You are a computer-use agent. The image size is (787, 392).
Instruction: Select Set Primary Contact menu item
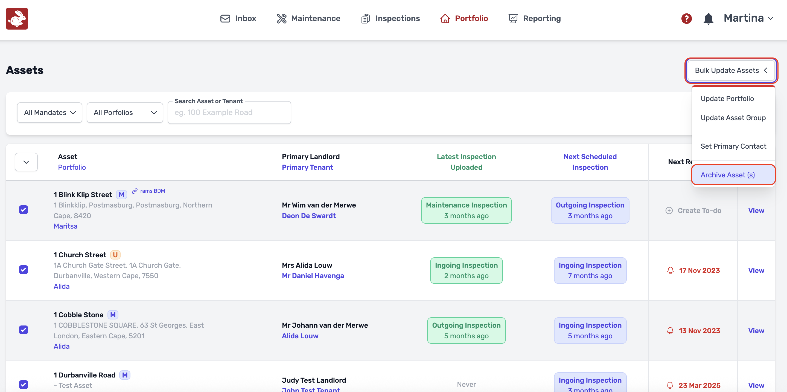coord(733,146)
